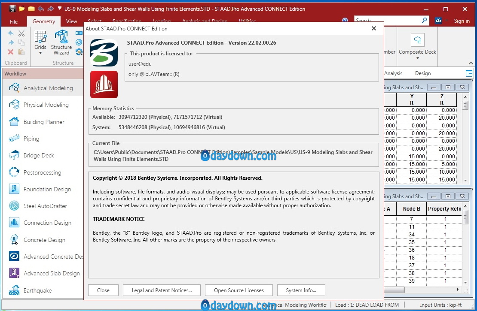Screen dimensions: 477x311
Task: Open the Advanced Concrete Design workflow
Action: coord(43,257)
